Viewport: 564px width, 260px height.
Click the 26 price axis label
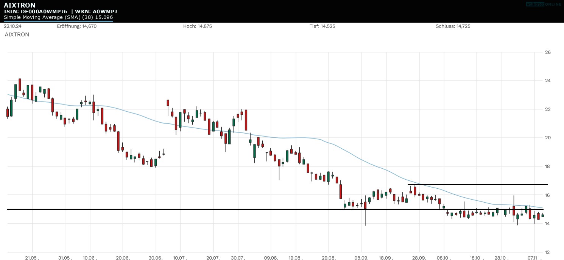[547, 52]
